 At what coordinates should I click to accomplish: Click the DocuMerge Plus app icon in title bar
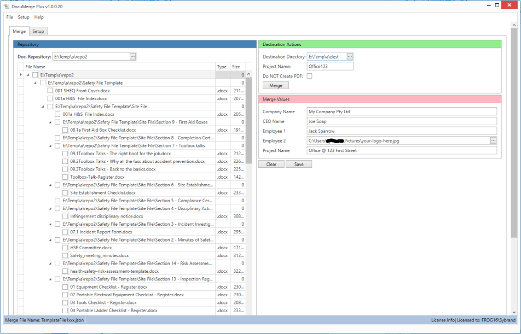(6, 5)
